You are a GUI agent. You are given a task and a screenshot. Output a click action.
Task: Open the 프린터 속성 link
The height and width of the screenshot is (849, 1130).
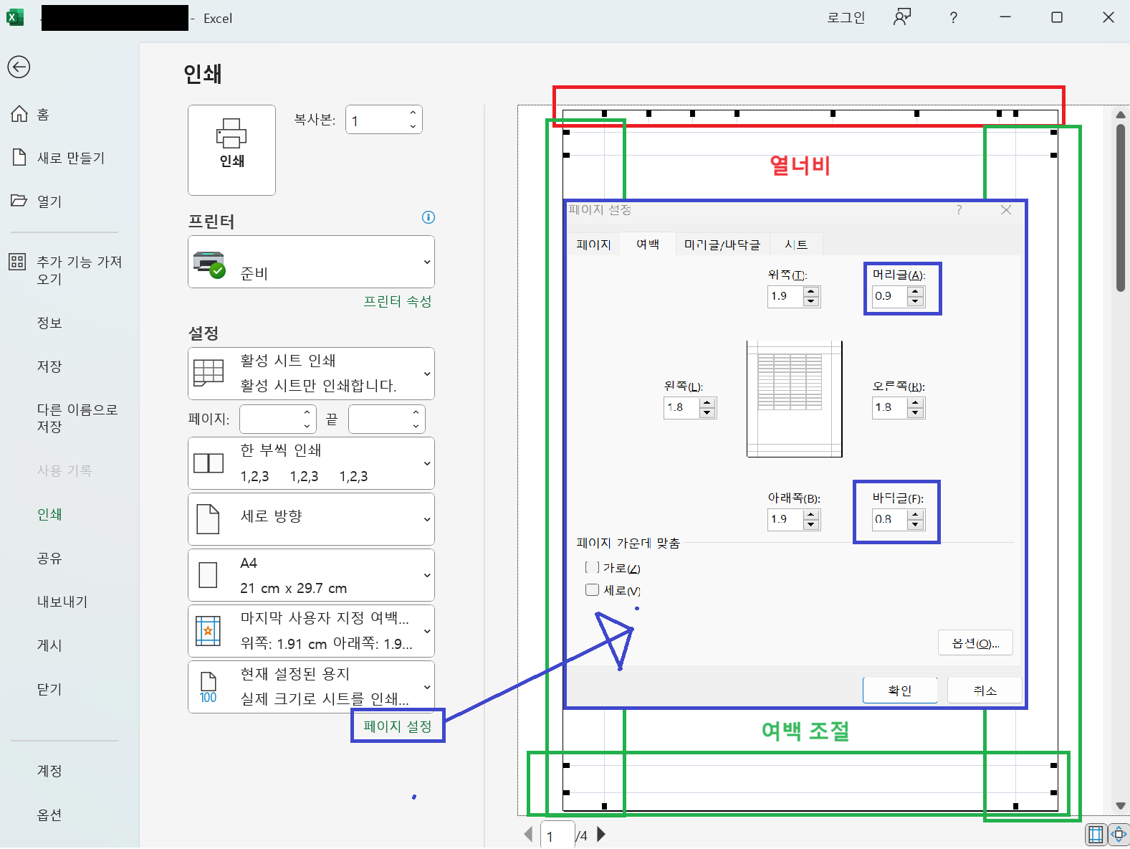[x=398, y=301]
